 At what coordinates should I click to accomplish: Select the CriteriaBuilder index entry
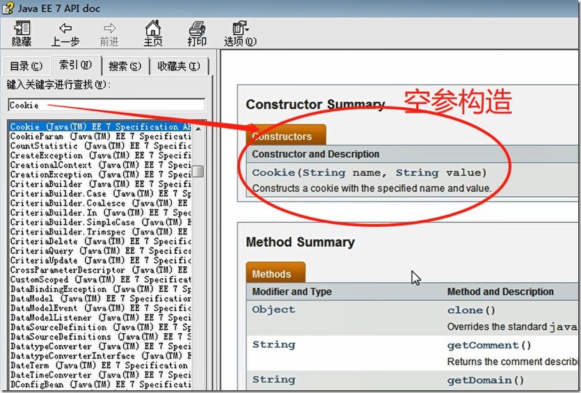pyautogui.click(x=100, y=184)
